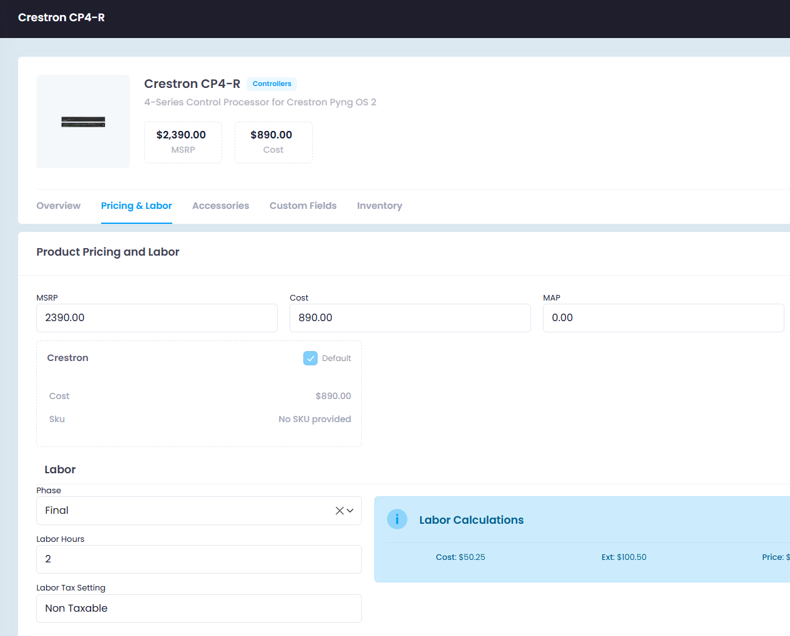790x636 pixels.
Task: Click the 'Cost: $50.25' labor value
Action: pyautogui.click(x=461, y=557)
